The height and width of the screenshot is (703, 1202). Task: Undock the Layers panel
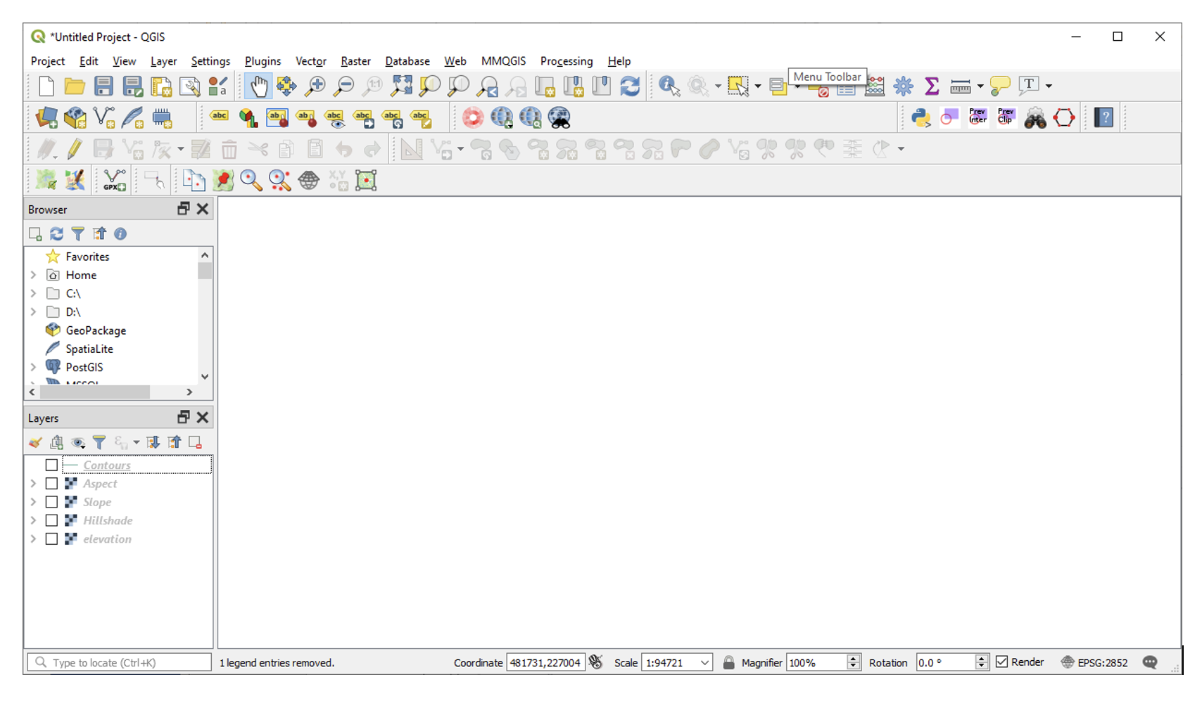[184, 418]
